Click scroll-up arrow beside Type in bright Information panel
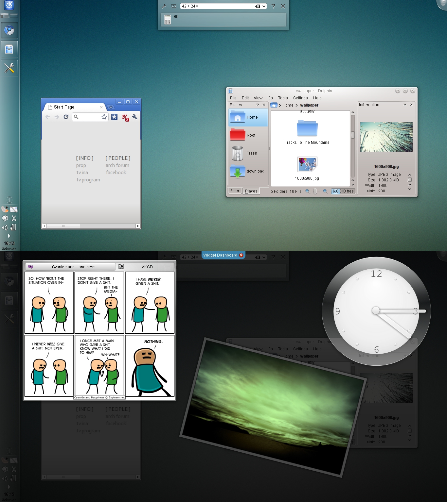The height and width of the screenshot is (502, 447). point(410,175)
